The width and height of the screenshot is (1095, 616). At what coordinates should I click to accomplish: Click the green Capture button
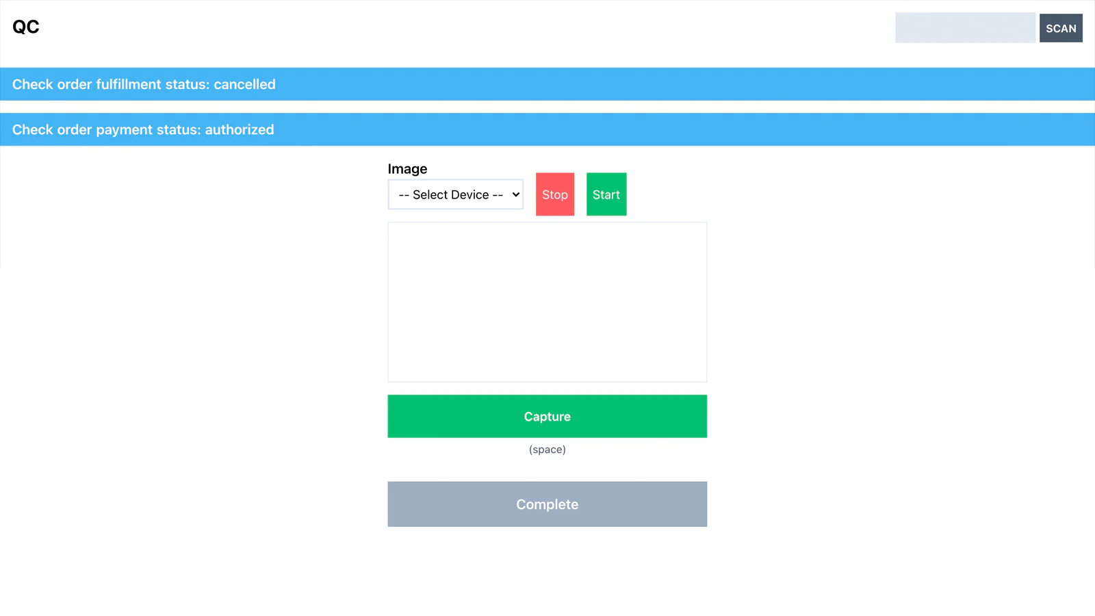point(547,416)
